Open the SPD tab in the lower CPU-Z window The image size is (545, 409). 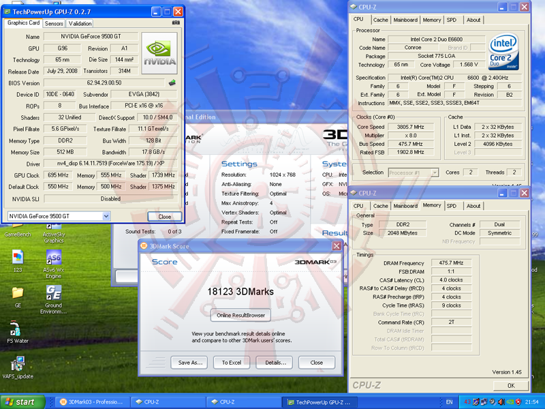click(x=452, y=206)
